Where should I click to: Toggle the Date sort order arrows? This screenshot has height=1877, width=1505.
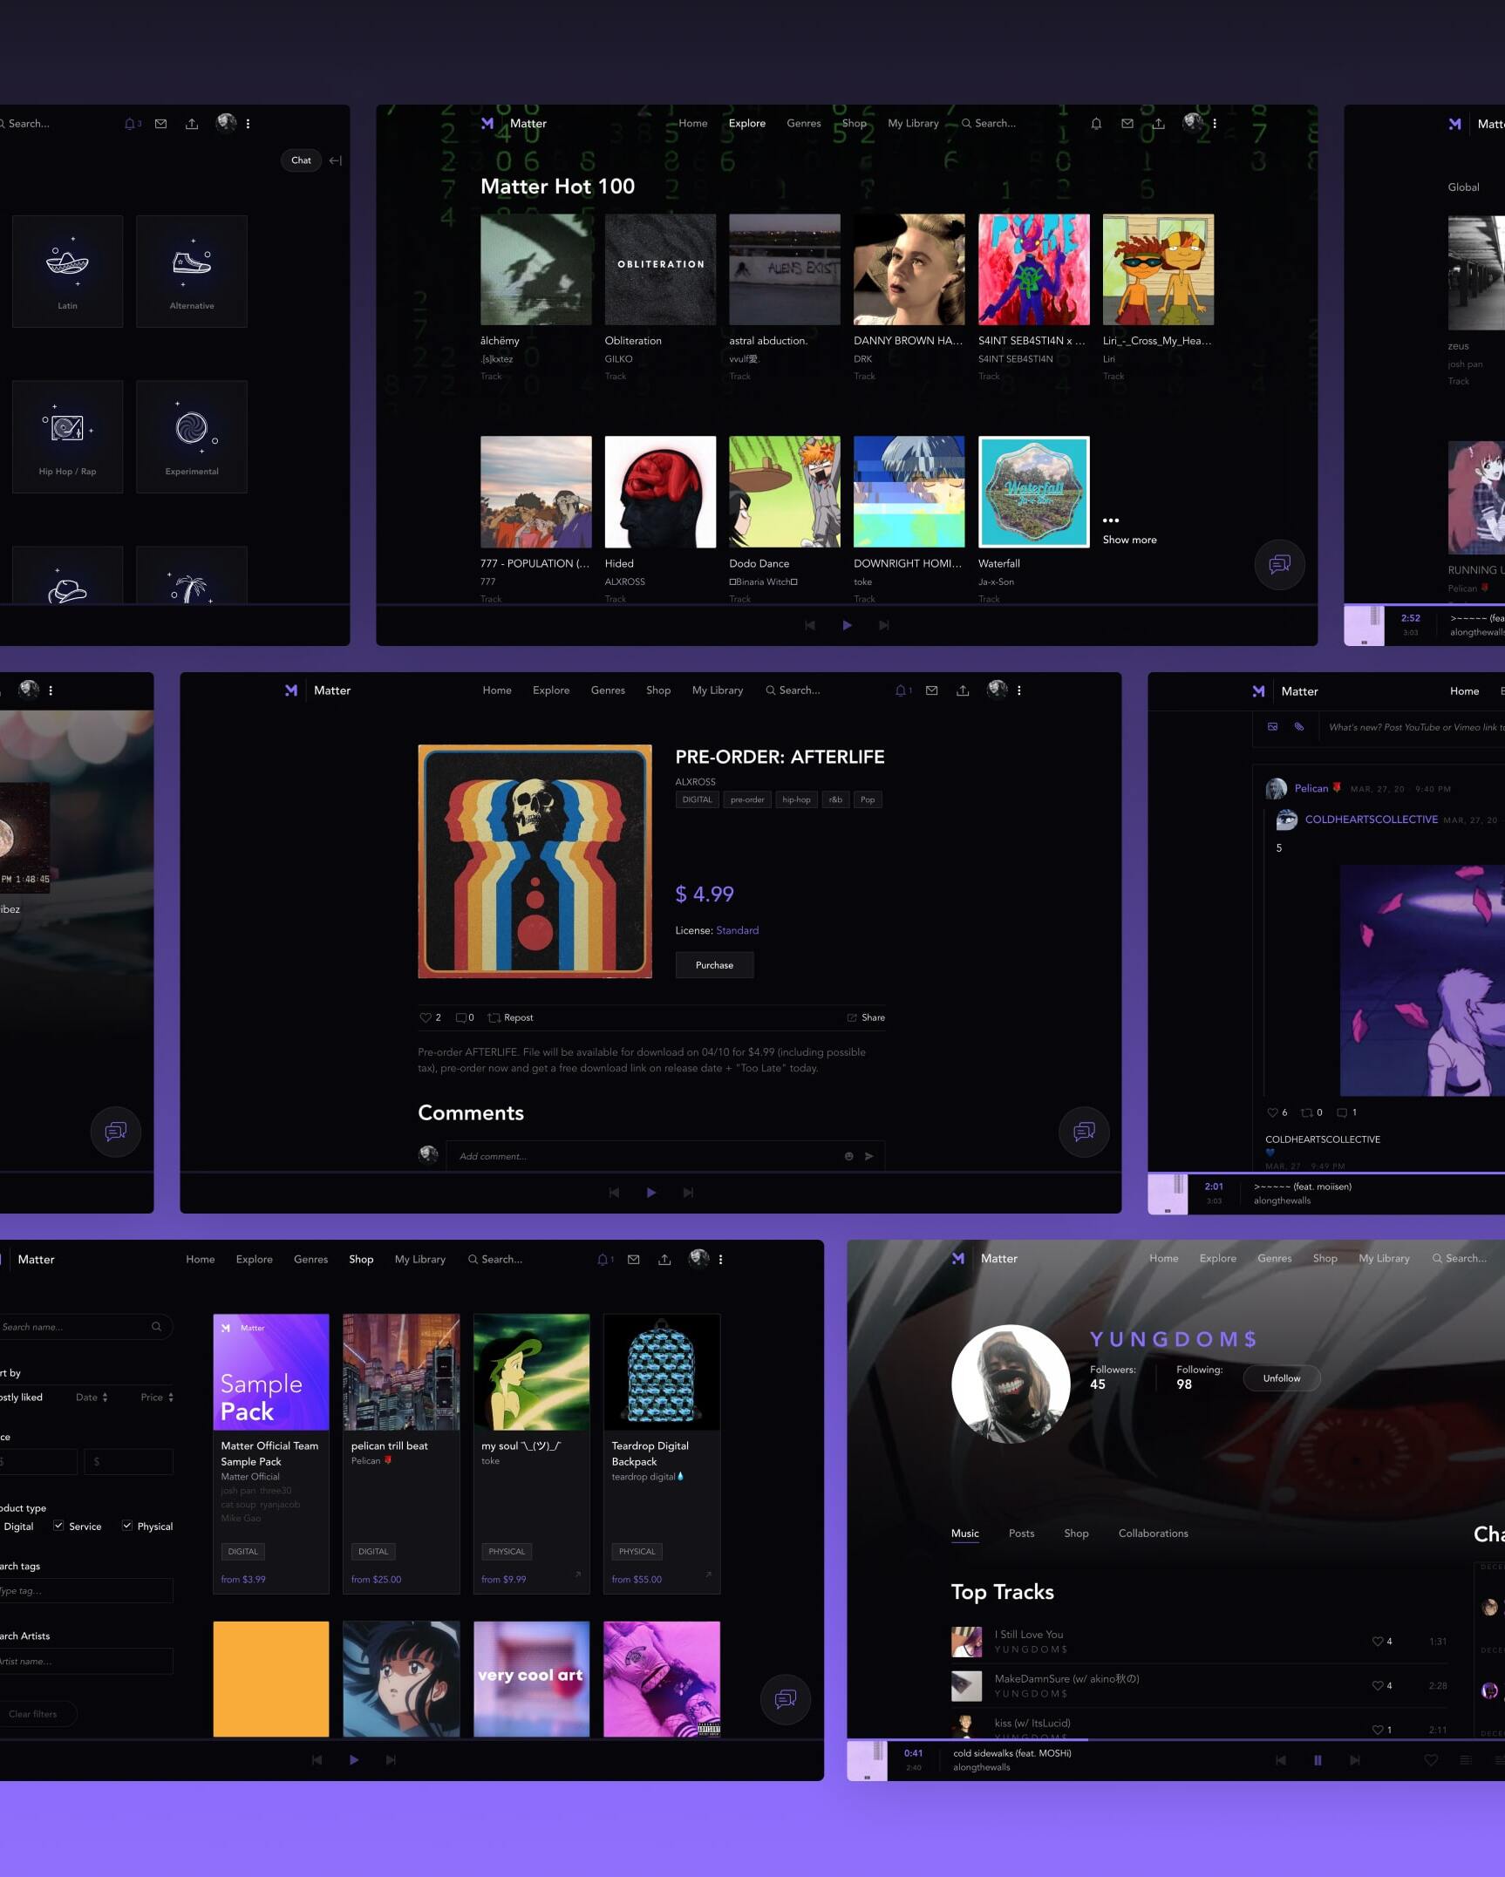pos(104,1397)
